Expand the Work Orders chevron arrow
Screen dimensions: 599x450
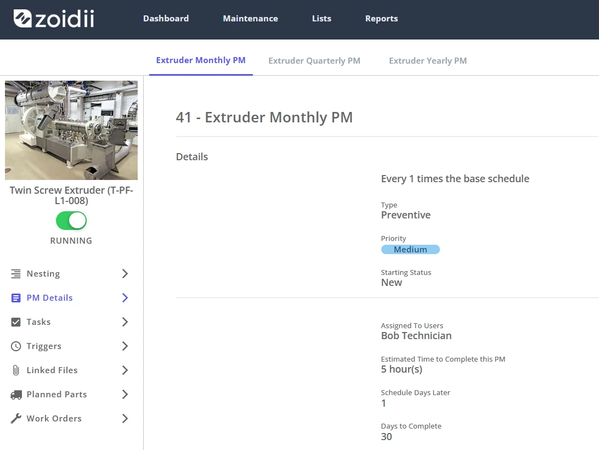[x=125, y=418]
